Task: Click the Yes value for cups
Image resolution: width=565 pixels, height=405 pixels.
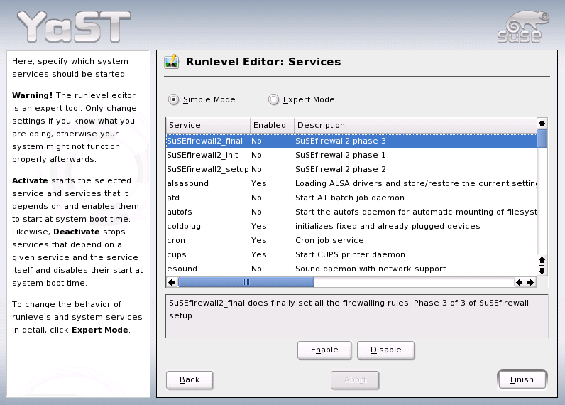Action: (x=258, y=254)
